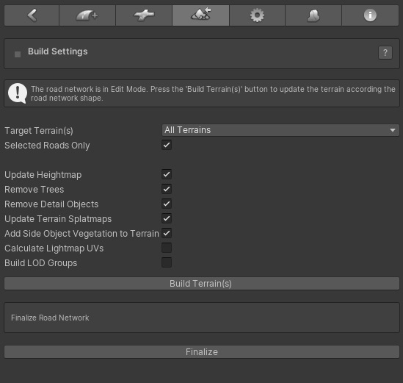Click the Finalize button

[202, 352]
